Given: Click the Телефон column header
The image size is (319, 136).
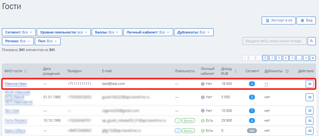Looking at the screenshot, I should (x=75, y=71).
